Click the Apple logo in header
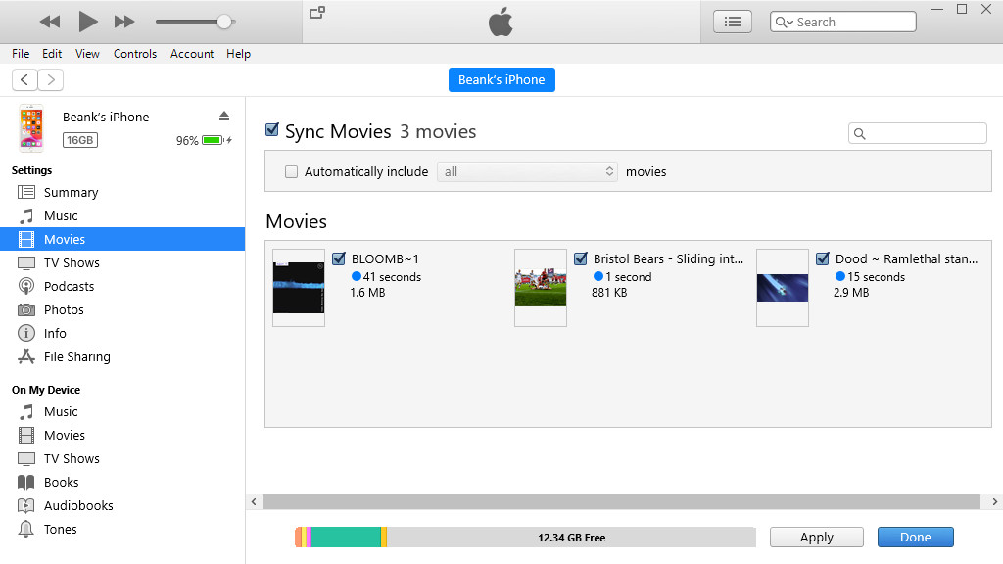The width and height of the screenshot is (1003, 564). click(x=501, y=22)
